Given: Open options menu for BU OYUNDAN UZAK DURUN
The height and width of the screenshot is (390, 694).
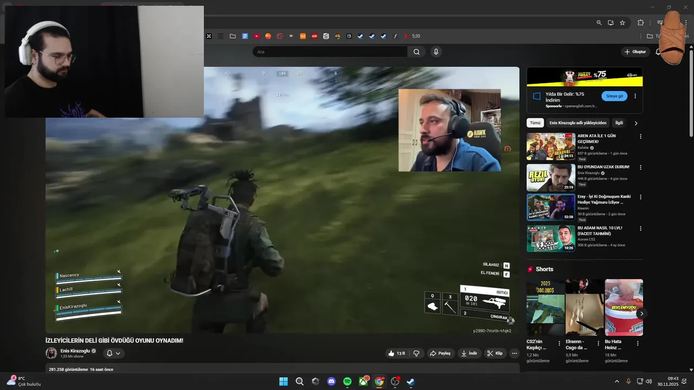Looking at the screenshot, I should tap(640, 167).
